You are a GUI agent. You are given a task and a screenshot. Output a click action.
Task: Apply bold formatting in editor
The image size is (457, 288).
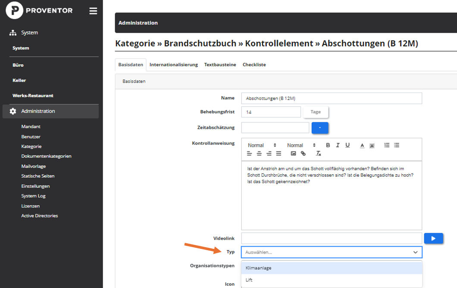[x=328, y=145]
